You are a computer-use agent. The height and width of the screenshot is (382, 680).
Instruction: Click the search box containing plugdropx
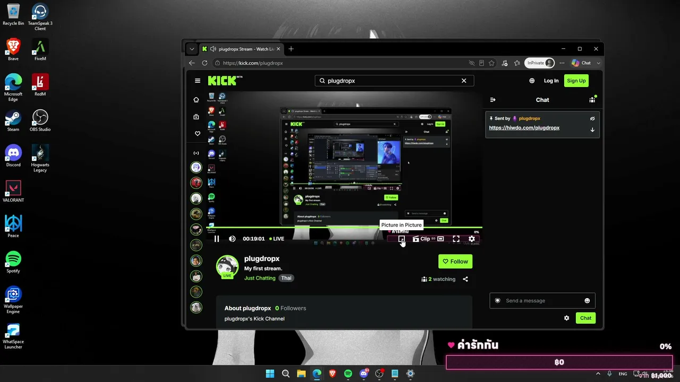(394, 81)
